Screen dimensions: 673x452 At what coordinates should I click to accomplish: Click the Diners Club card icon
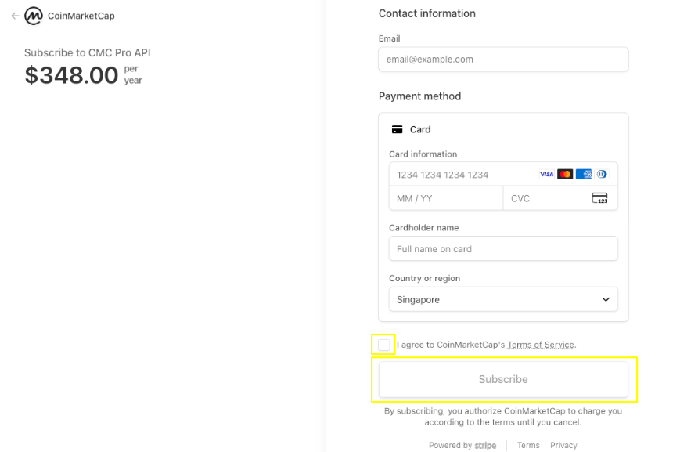coord(602,174)
